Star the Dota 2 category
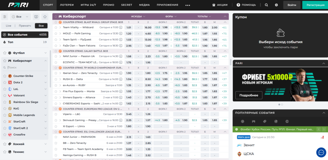The height and width of the screenshot is (160, 328). point(5,83)
